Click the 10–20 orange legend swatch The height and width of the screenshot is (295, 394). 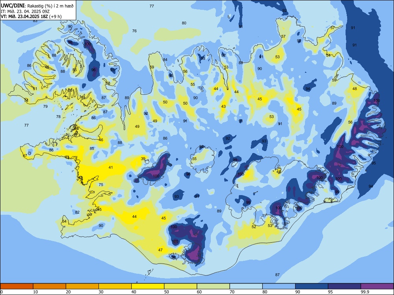(x=50, y=286)
